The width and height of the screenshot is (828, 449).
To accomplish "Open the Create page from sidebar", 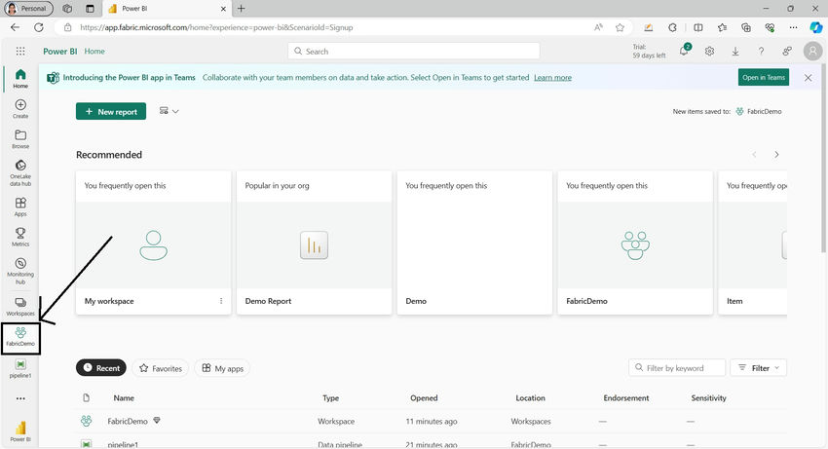I will 20,108.
